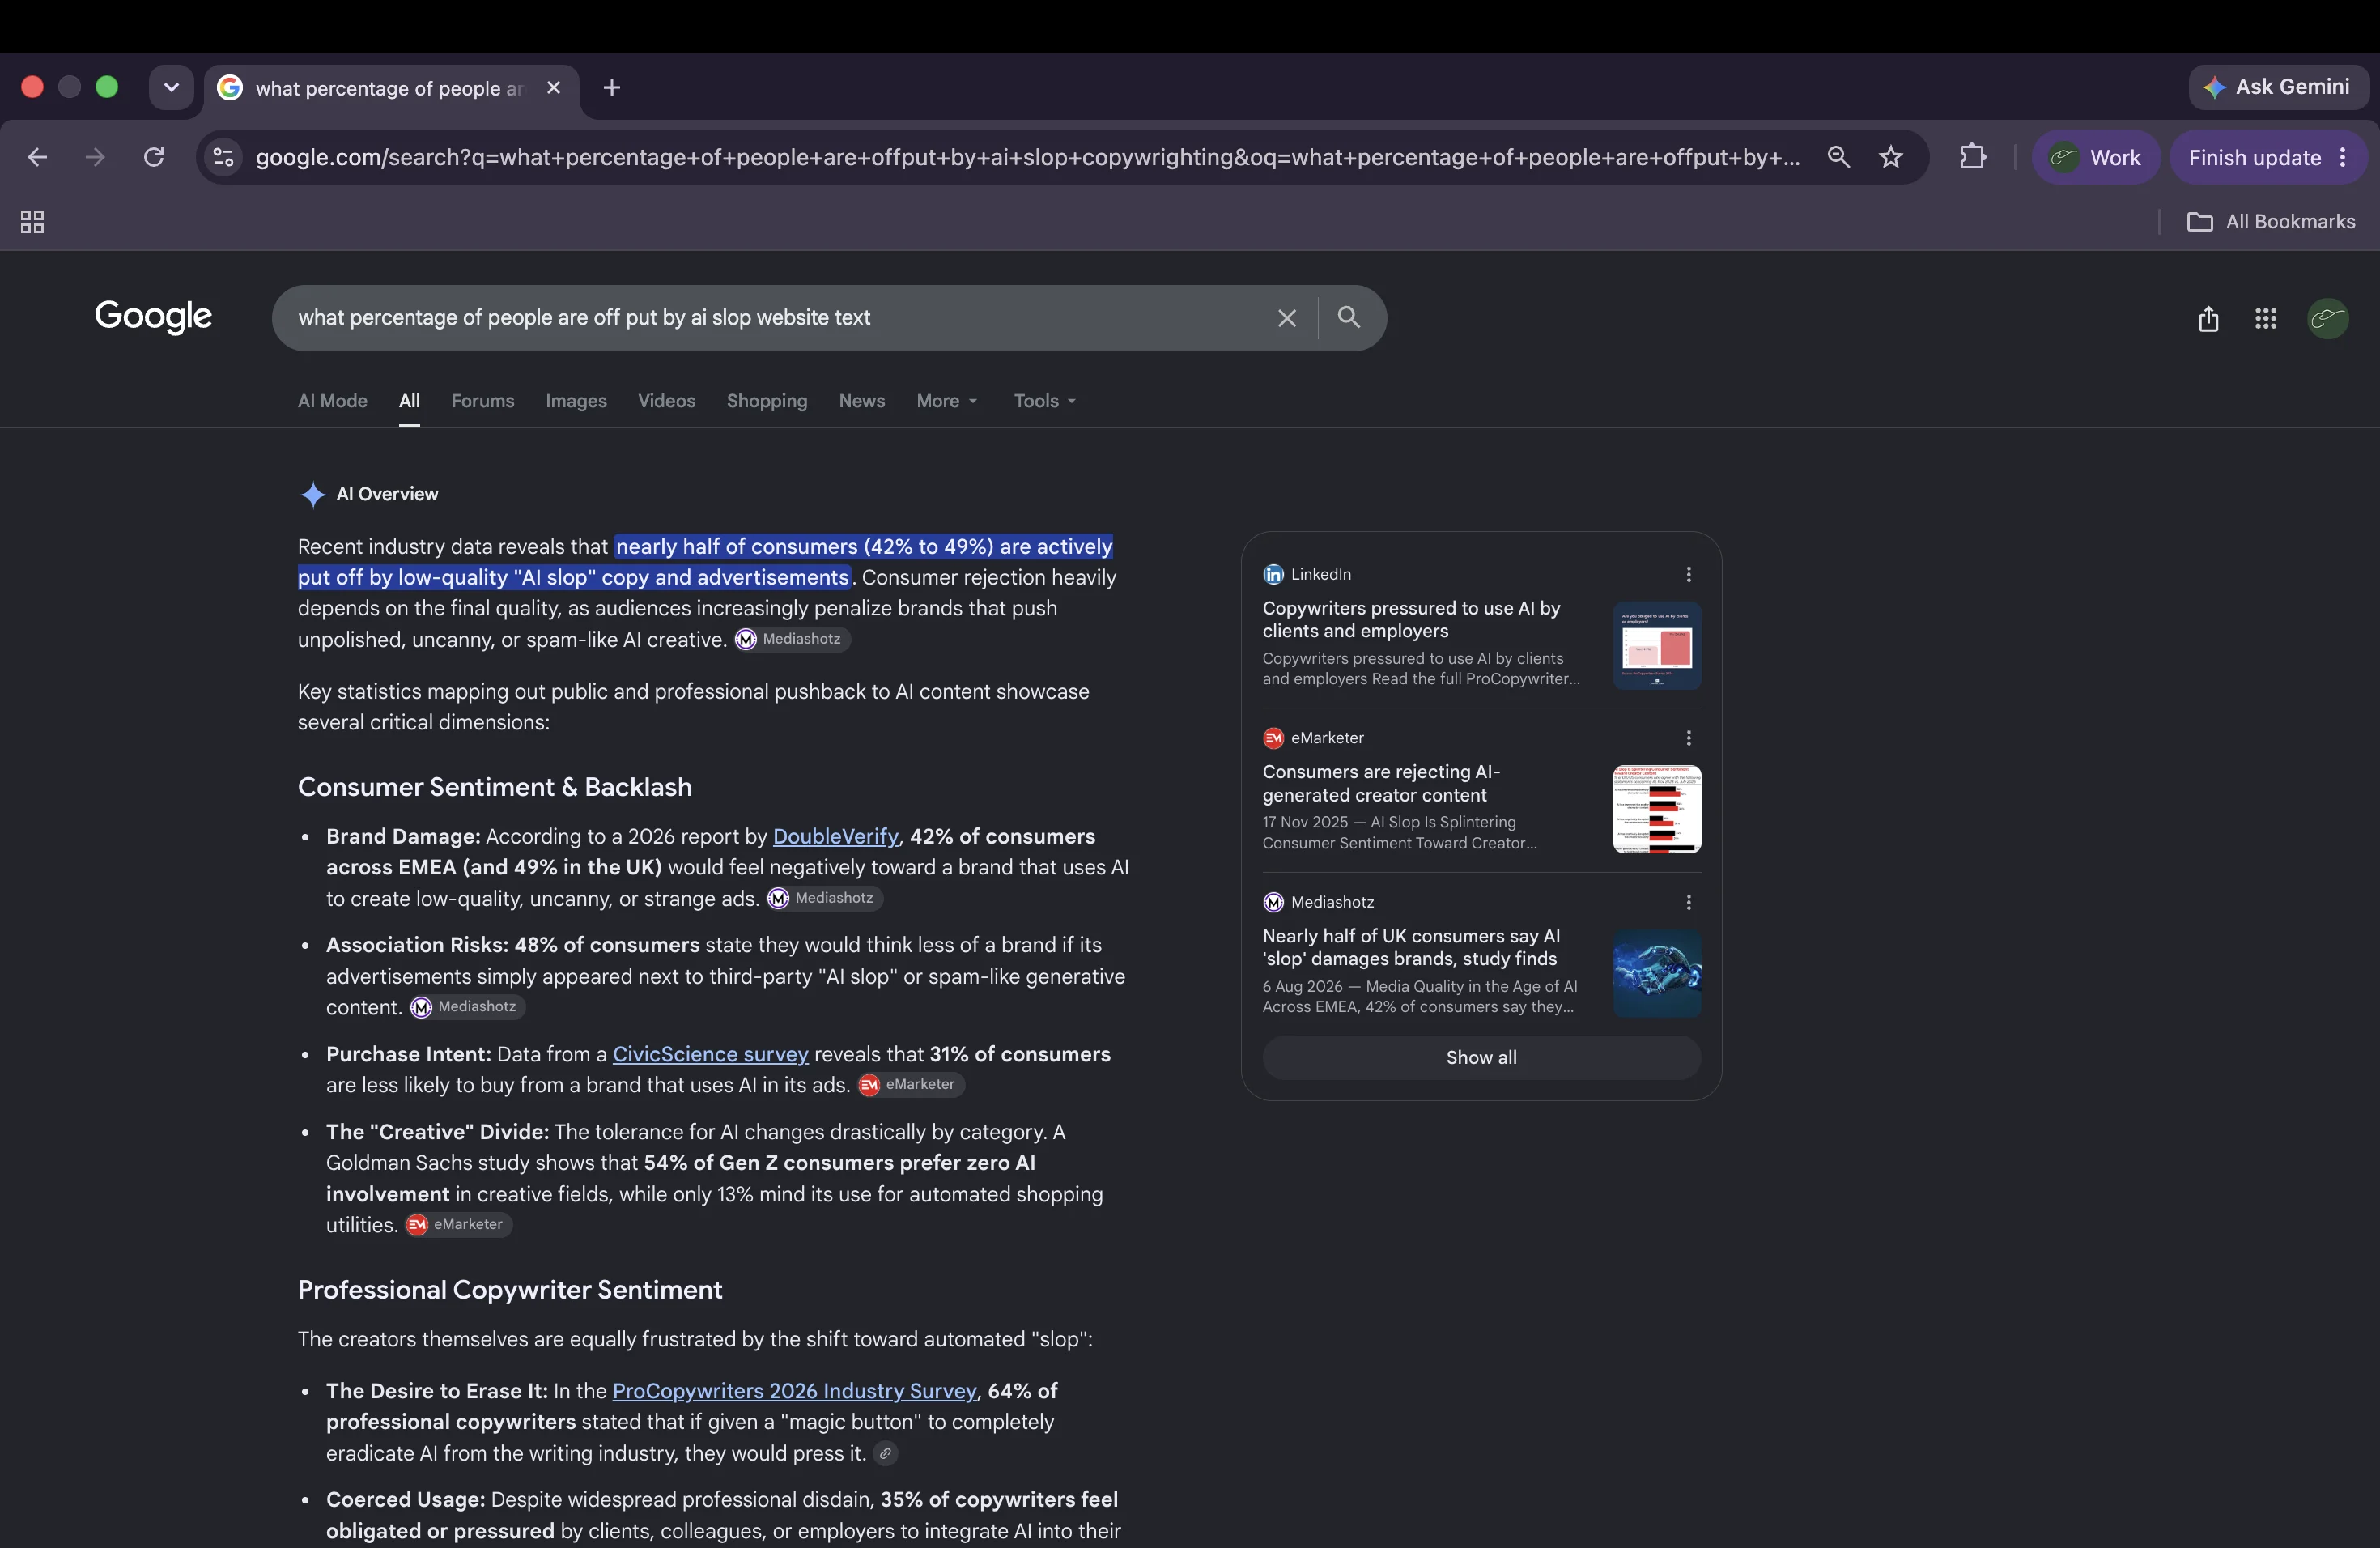
Task: Bookmark this page with the star icon
Action: coord(1890,157)
